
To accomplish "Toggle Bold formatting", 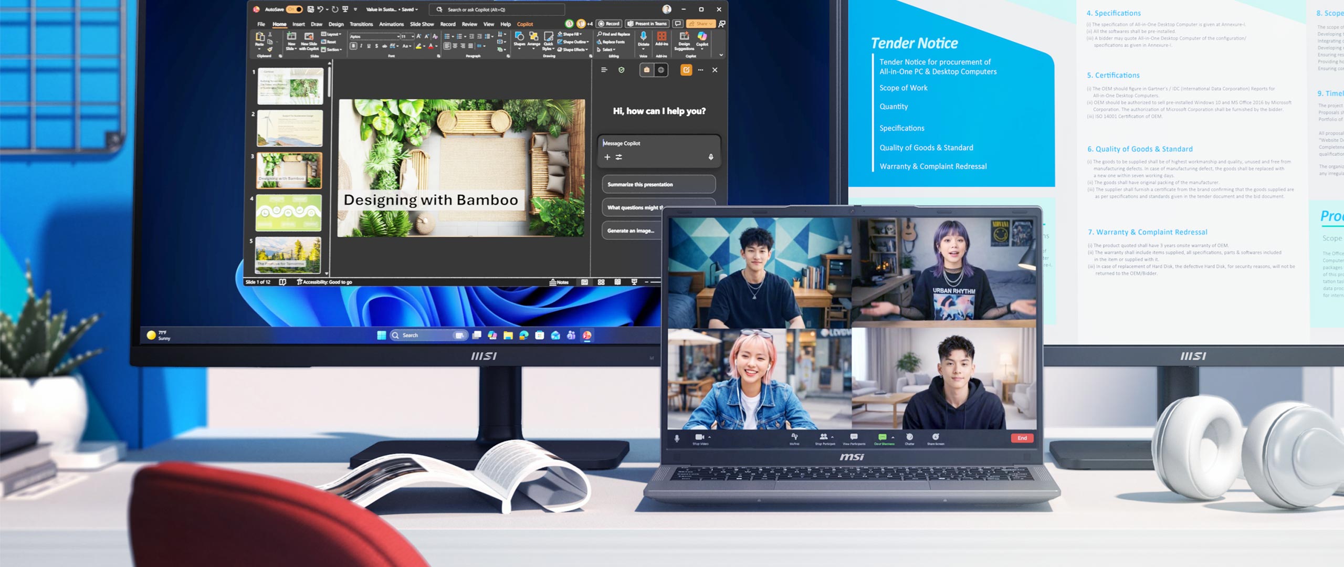I will coord(353,46).
